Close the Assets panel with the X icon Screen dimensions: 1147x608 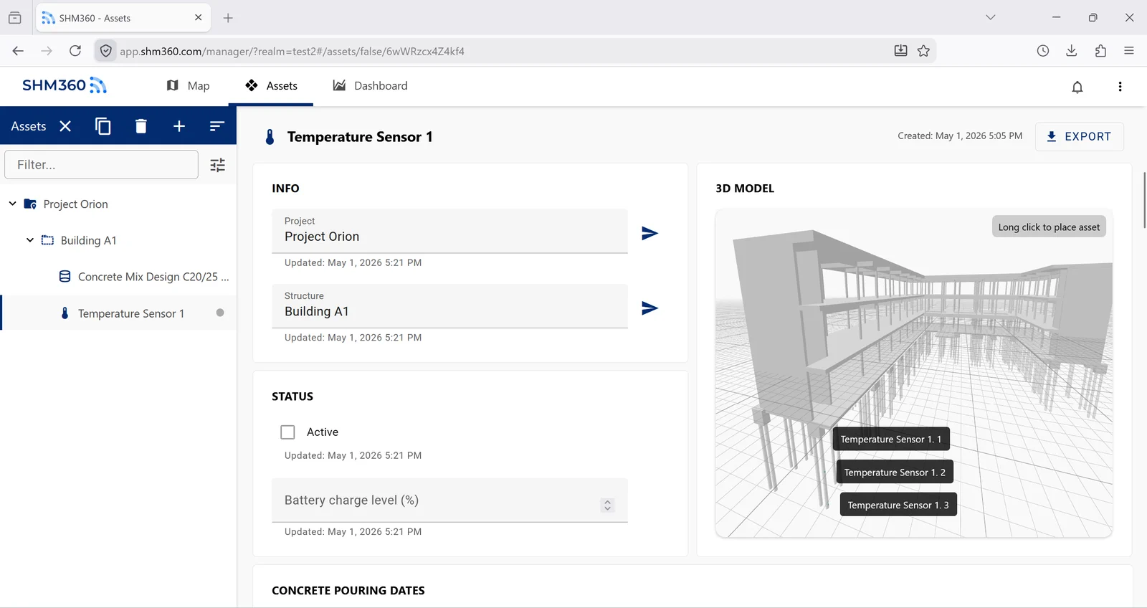tap(65, 126)
